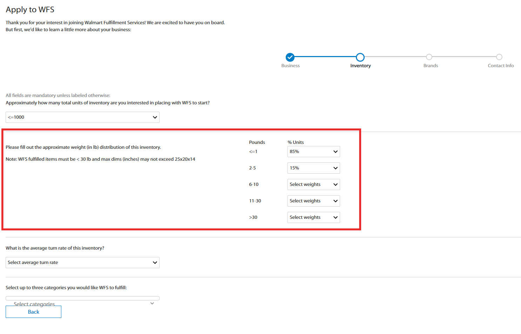
Task: Open the Select average turn rate dropdown
Action: point(82,263)
